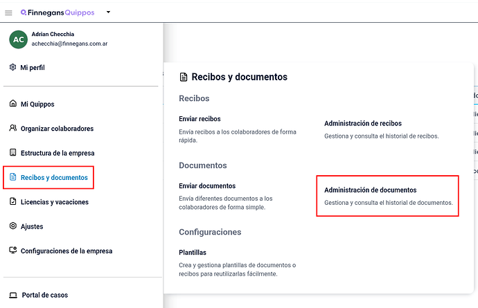Viewport: 478px width, 308px height.
Task: Click the Finnegans Quippos logo
Action: 57,12
